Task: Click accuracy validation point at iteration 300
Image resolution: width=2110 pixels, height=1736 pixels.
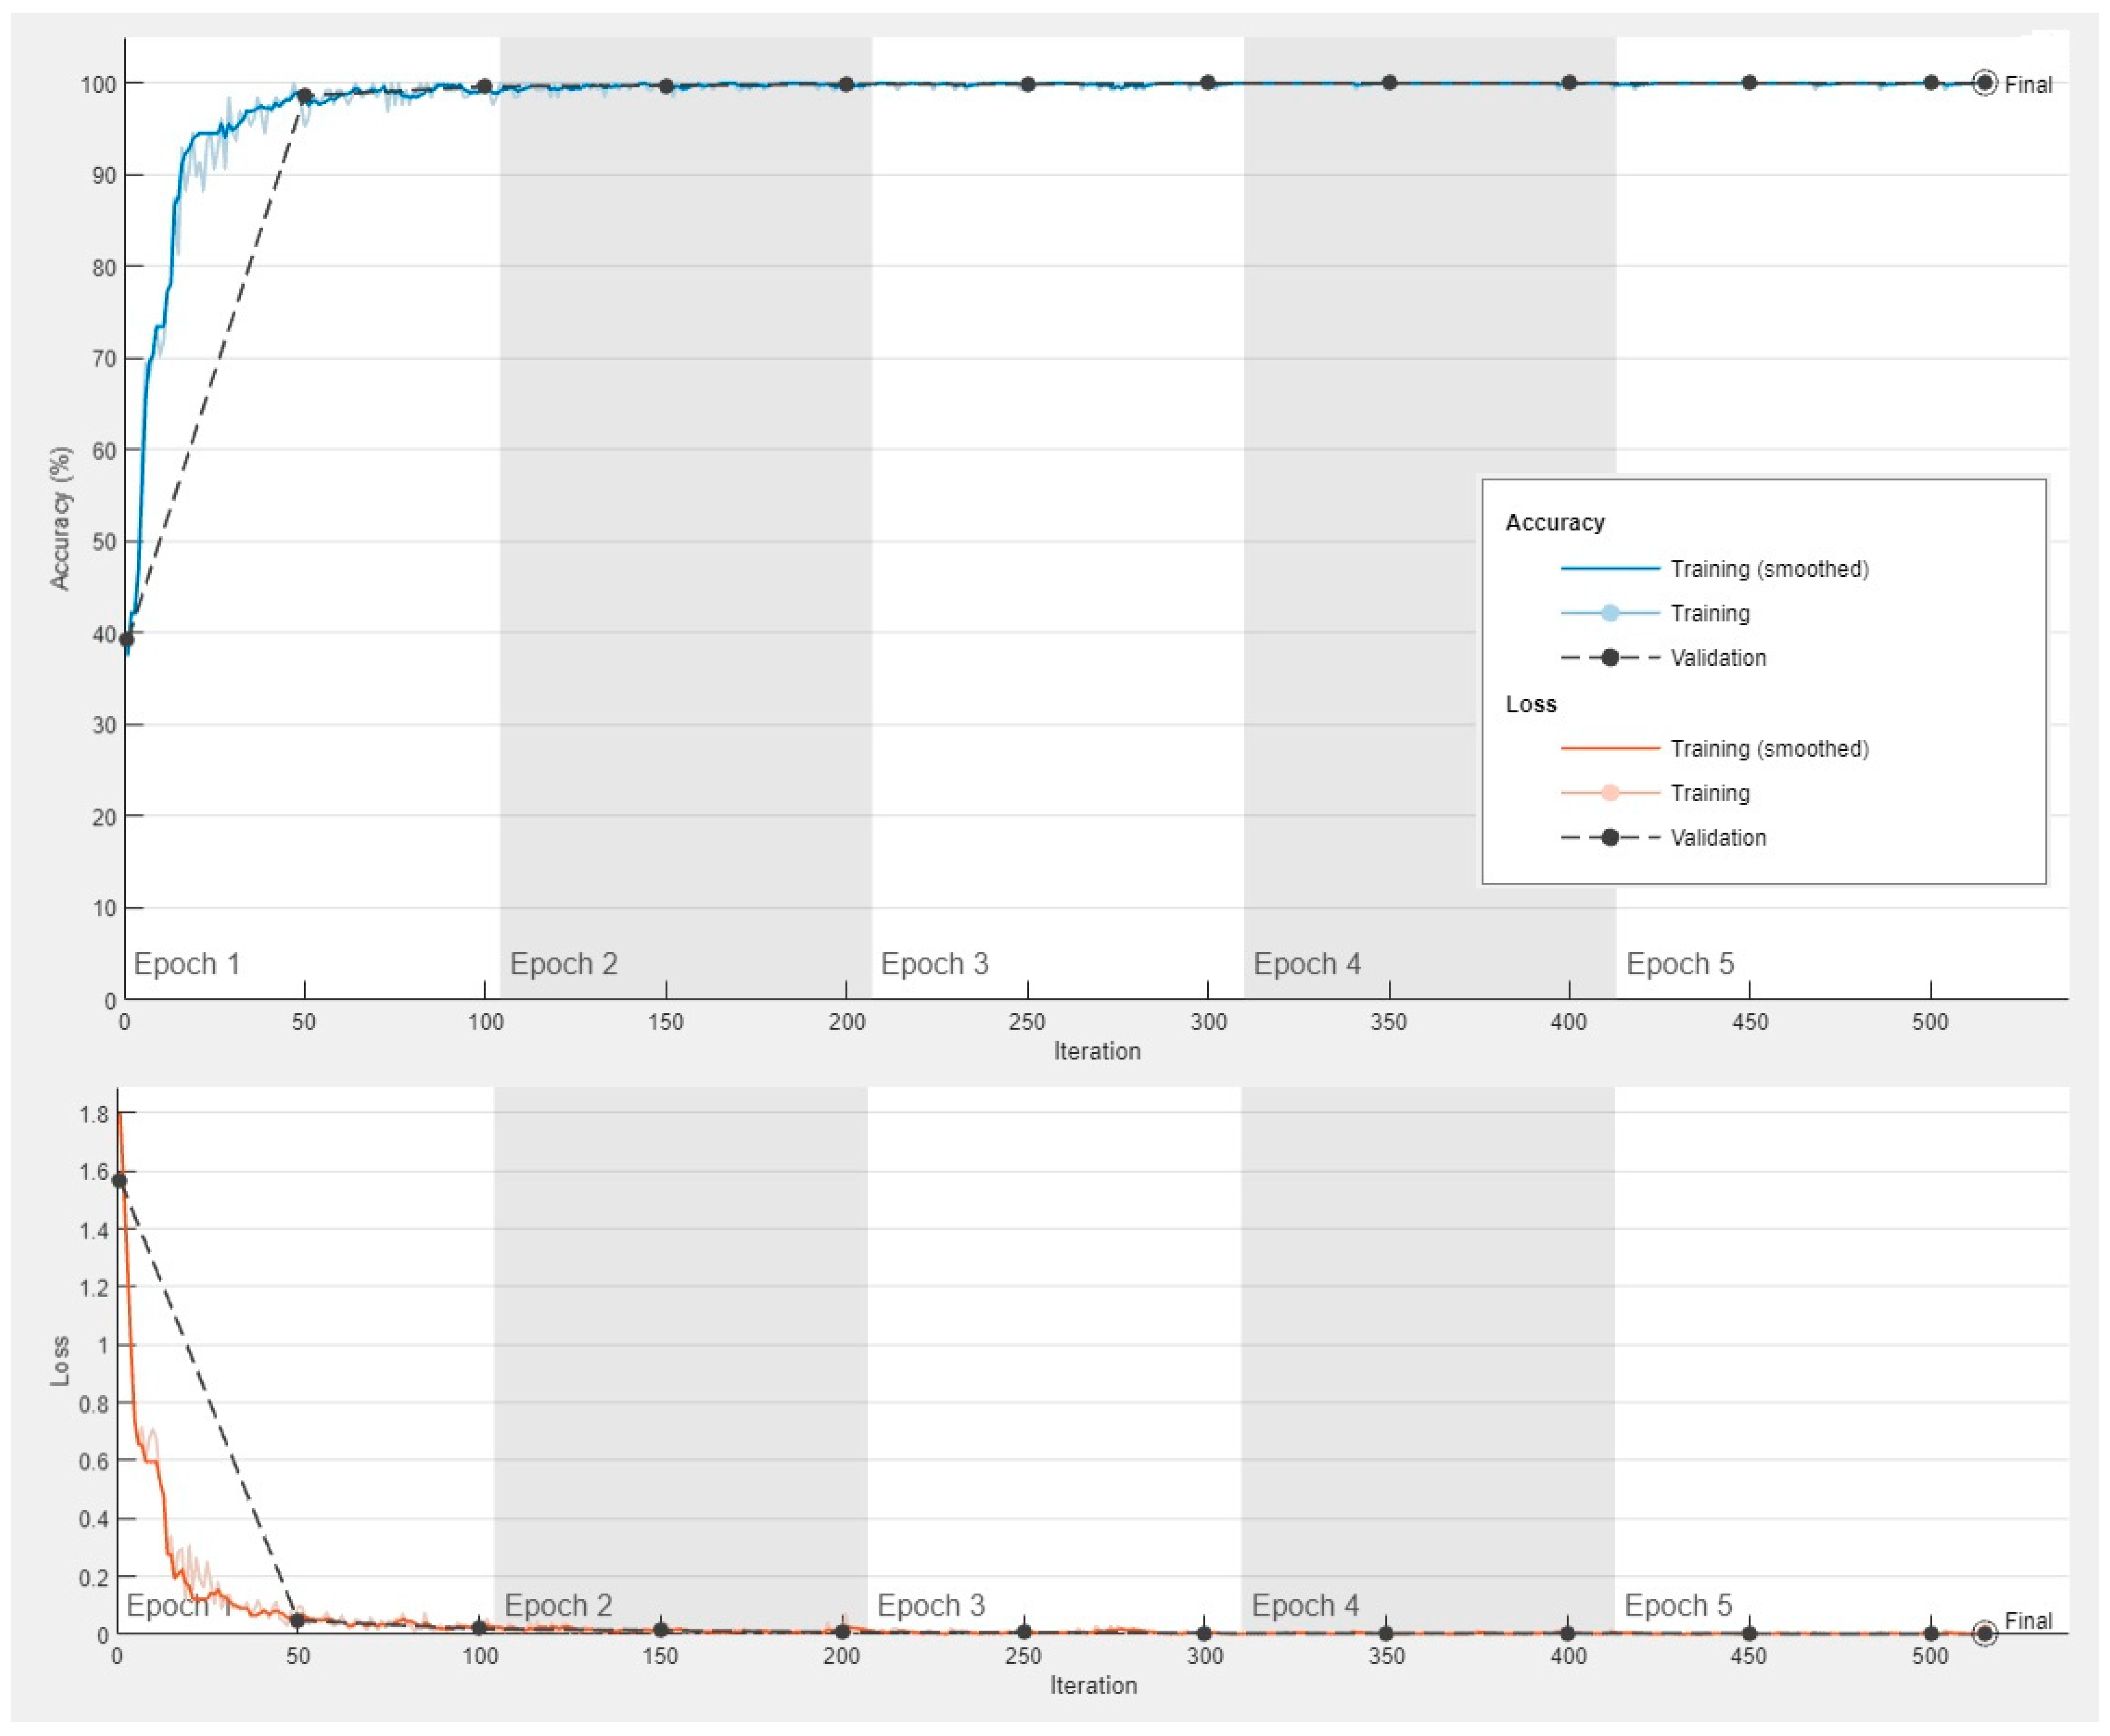Action: tap(1207, 82)
